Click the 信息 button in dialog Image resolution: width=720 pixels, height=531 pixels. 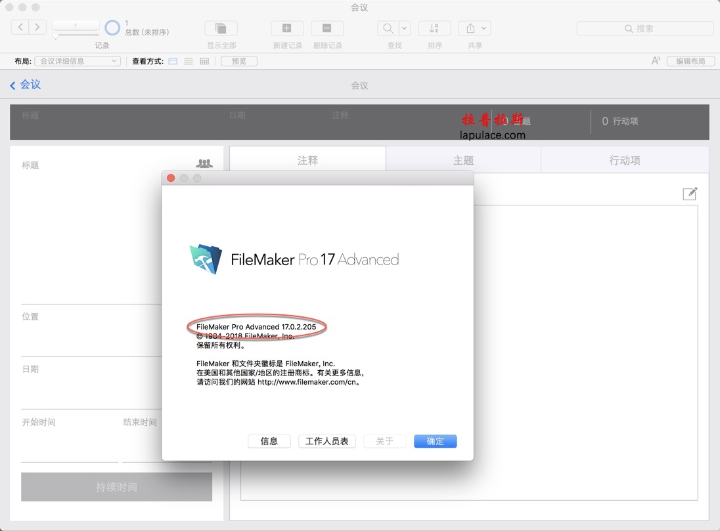pyautogui.click(x=269, y=441)
